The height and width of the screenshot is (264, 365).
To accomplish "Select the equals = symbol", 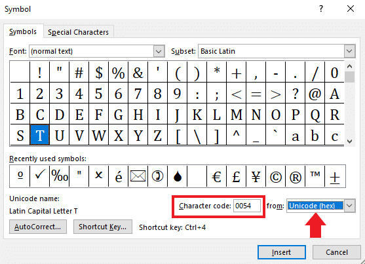I will 256,93.
